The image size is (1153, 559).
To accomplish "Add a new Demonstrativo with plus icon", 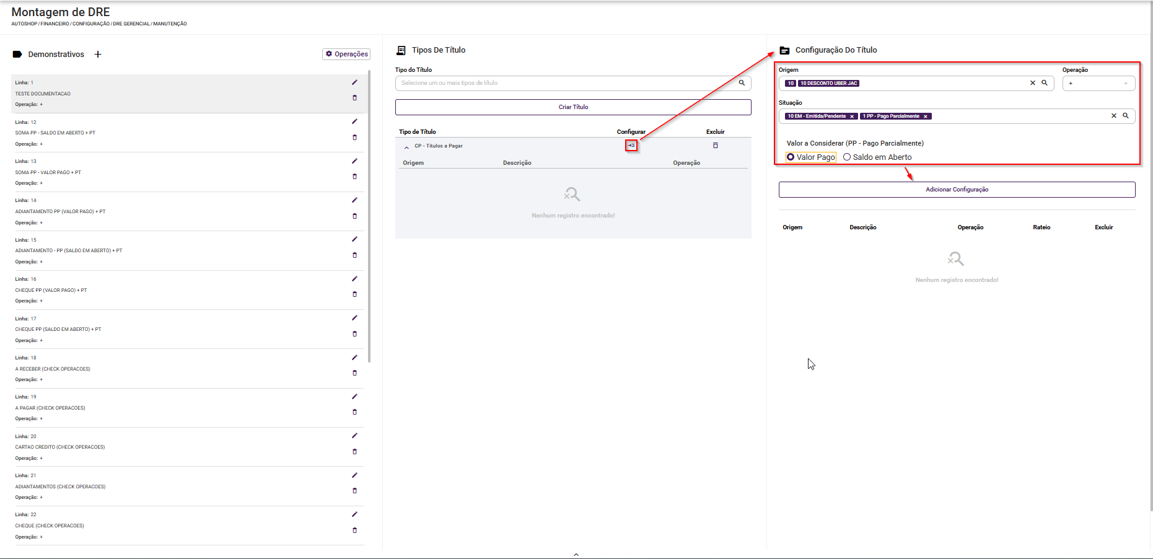I will (98, 55).
